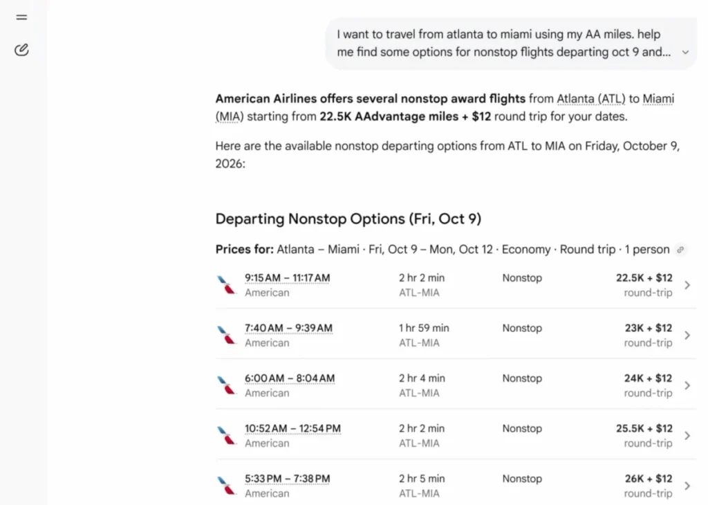The height and width of the screenshot is (505, 708).
Task: Select the 9:15 AM – 11:17 AM flight time
Action: (287, 278)
